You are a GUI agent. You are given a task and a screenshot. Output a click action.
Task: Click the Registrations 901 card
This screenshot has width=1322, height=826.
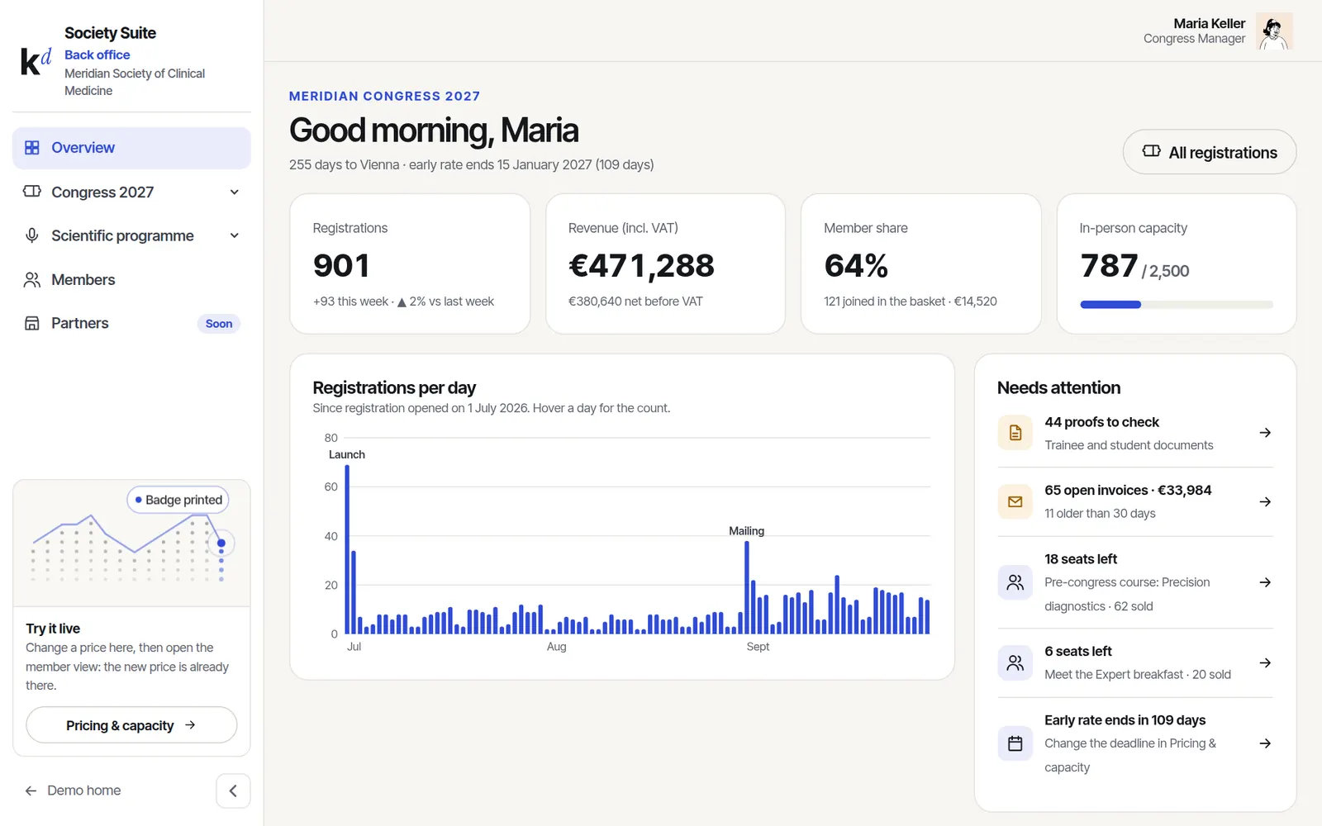point(410,264)
